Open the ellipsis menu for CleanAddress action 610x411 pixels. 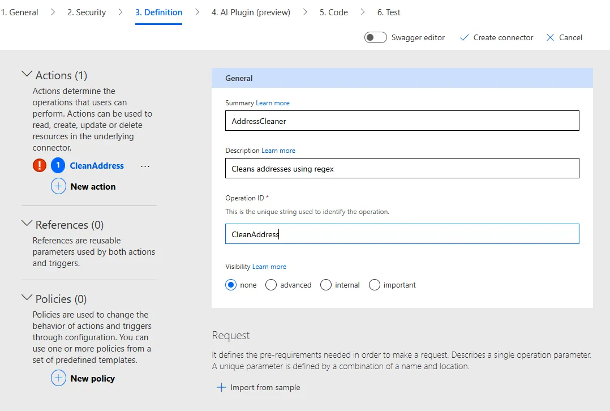tap(145, 166)
